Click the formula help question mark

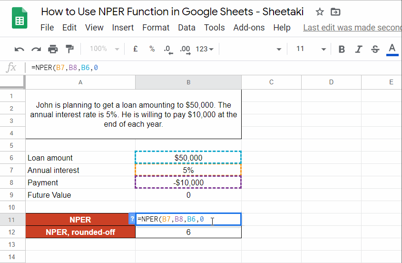[x=132, y=219]
